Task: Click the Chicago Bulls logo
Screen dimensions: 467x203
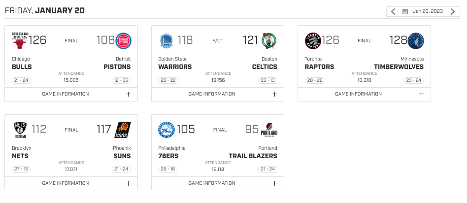Action: pos(20,40)
